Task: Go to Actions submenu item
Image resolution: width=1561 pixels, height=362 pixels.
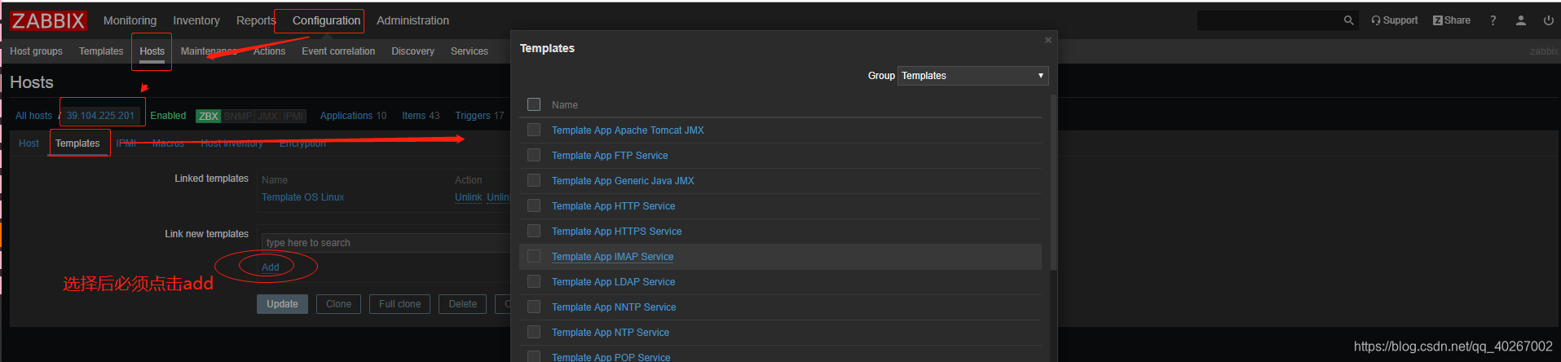Action: (x=269, y=51)
